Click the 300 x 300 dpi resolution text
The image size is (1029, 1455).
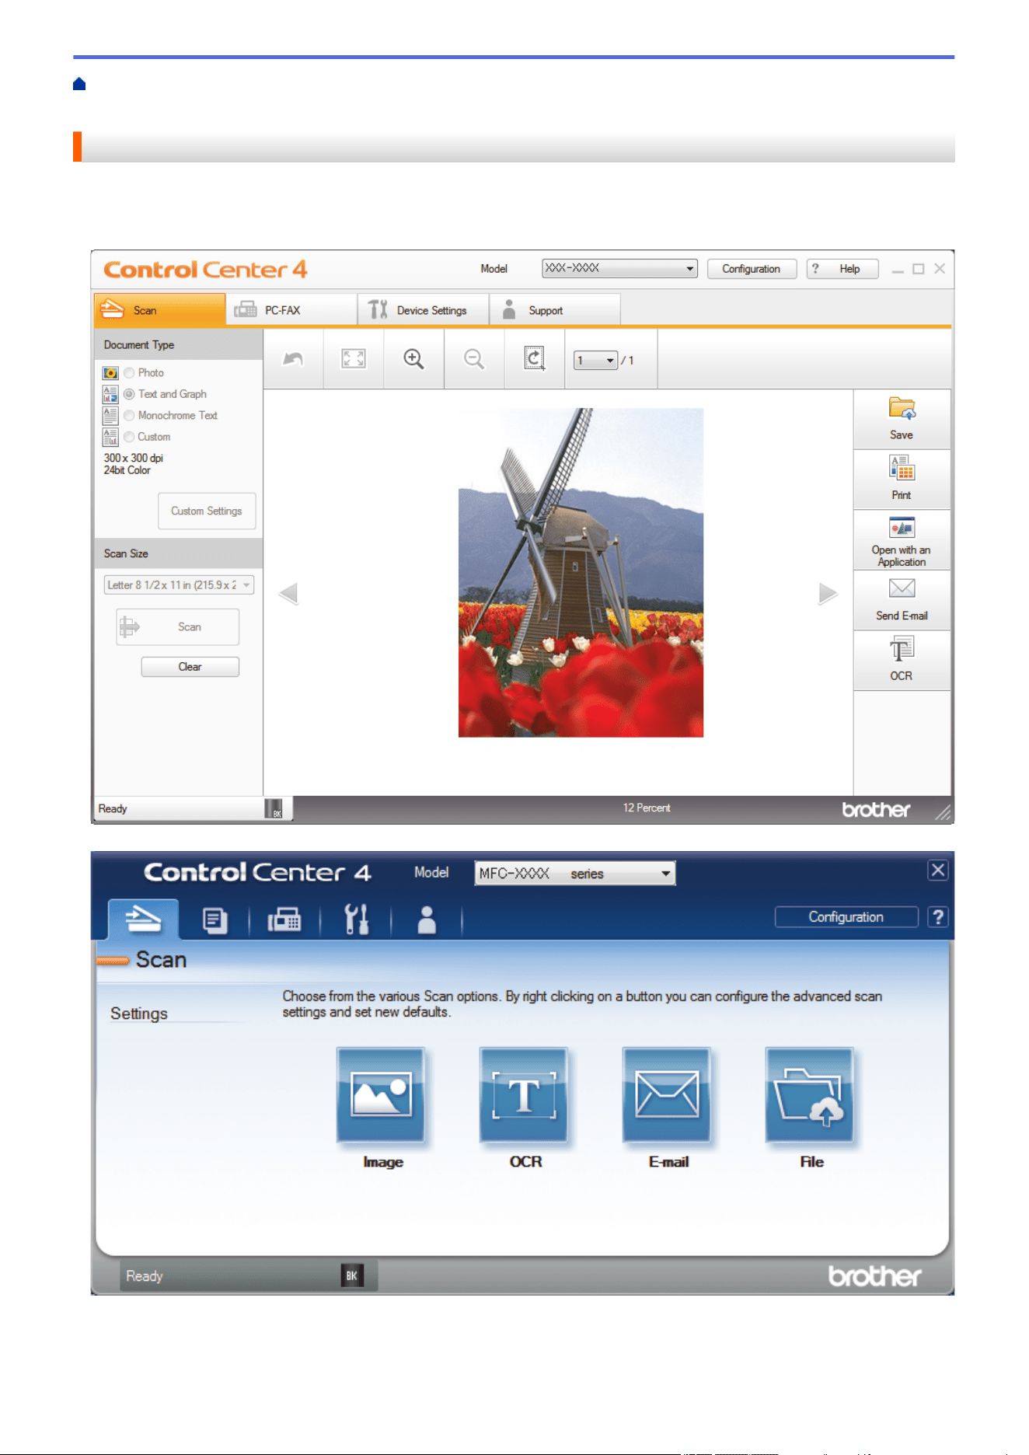[134, 459]
